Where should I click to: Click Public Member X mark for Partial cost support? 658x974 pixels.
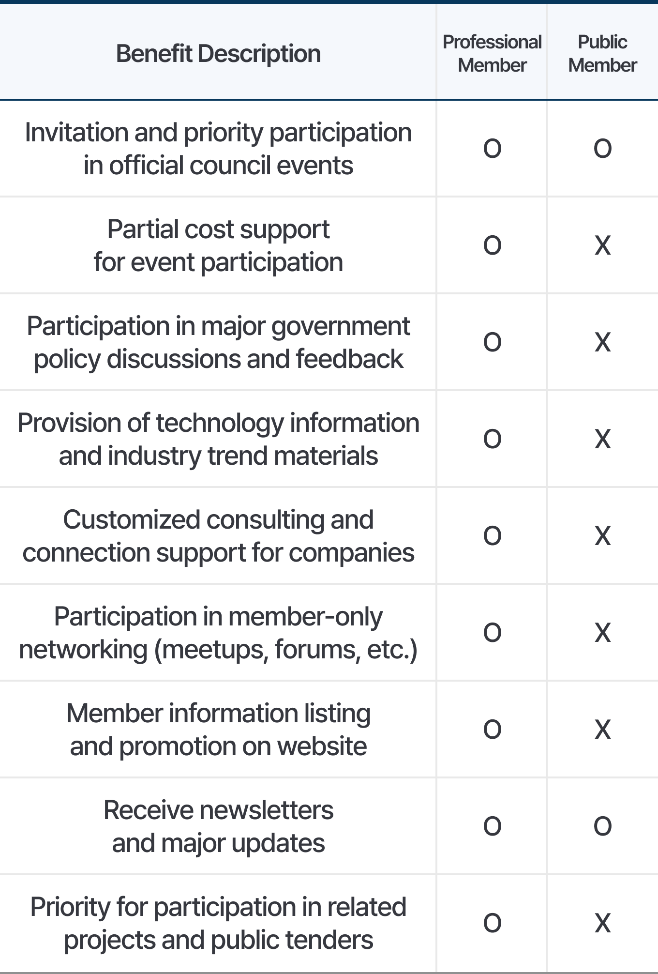[602, 245]
